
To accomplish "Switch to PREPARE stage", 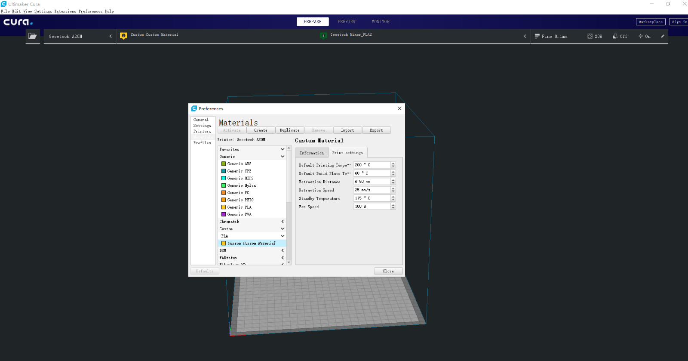I will (x=313, y=22).
